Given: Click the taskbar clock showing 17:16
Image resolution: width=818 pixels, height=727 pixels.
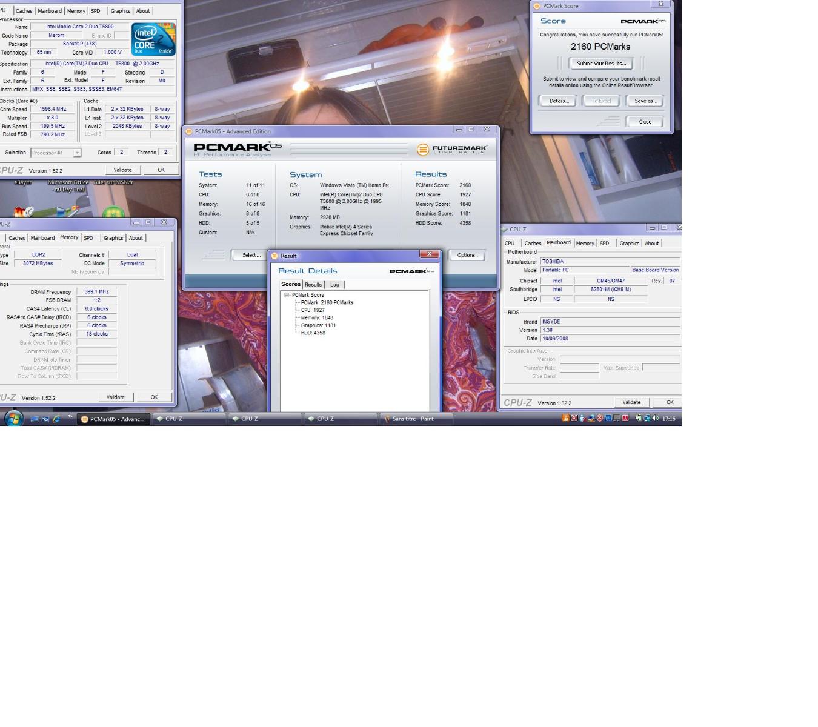Looking at the screenshot, I should [668, 419].
